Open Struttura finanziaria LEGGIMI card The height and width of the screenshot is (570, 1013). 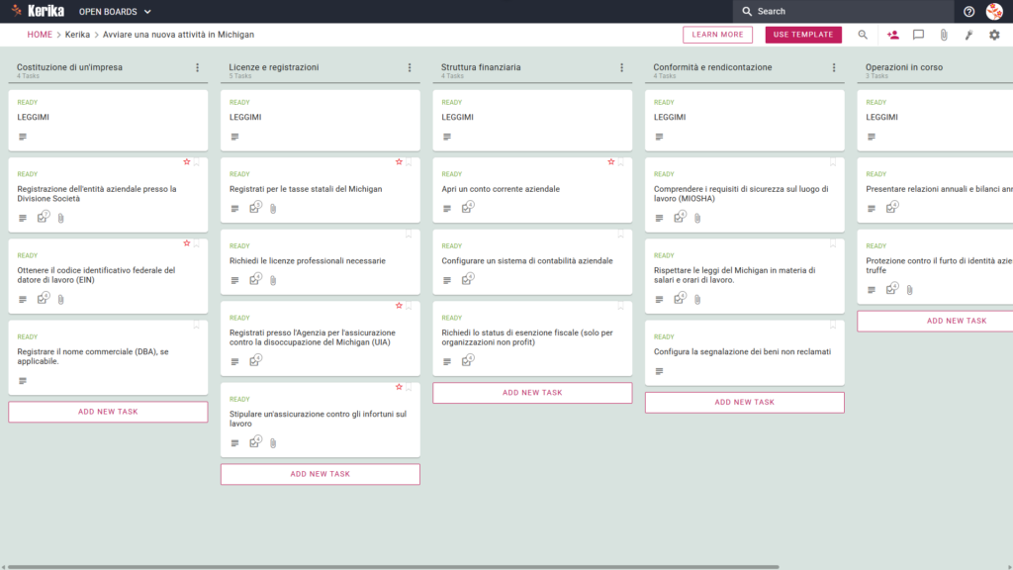click(x=532, y=120)
